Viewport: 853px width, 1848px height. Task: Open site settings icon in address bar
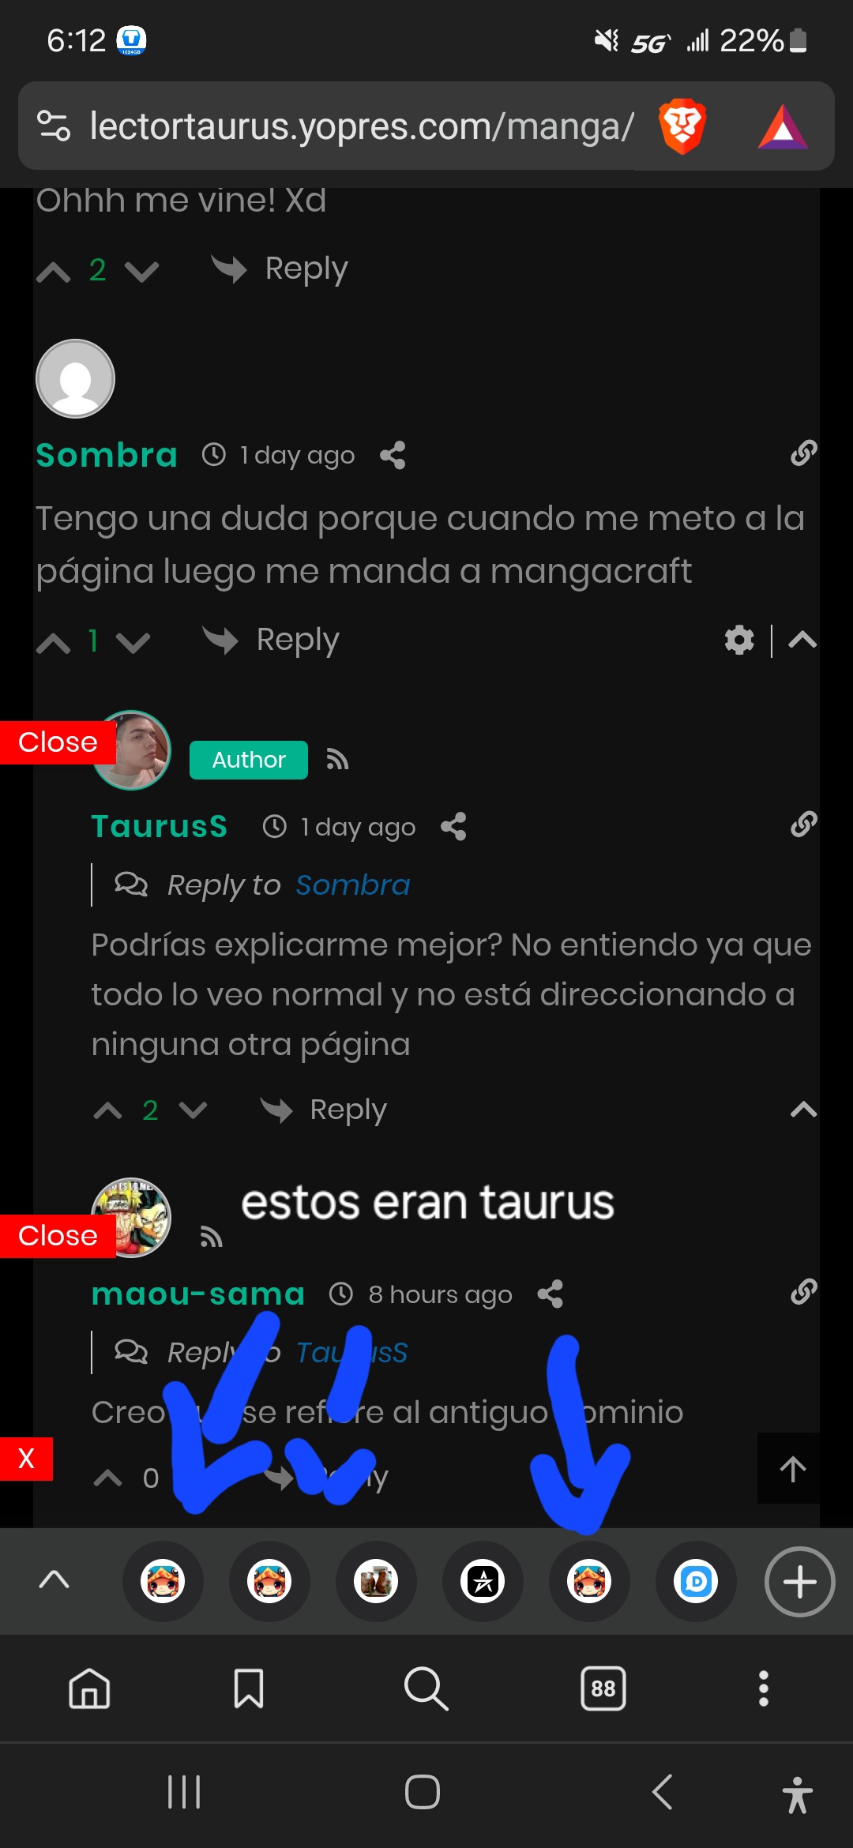pyautogui.click(x=54, y=126)
